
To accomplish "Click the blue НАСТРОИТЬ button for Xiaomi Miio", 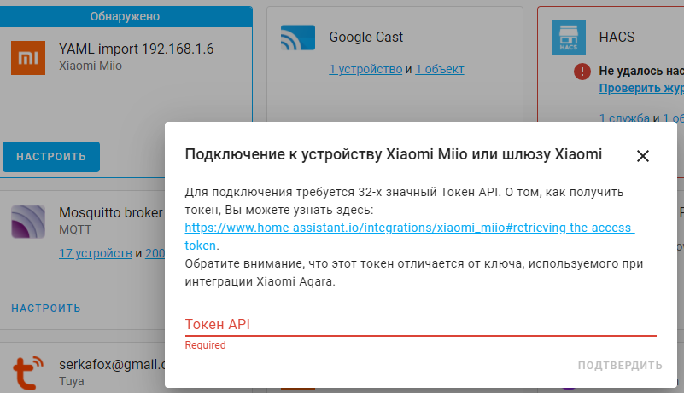I will click(x=51, y=157).
